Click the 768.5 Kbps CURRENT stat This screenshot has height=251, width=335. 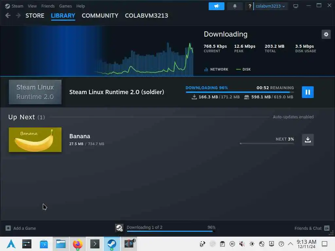(215, 48)
